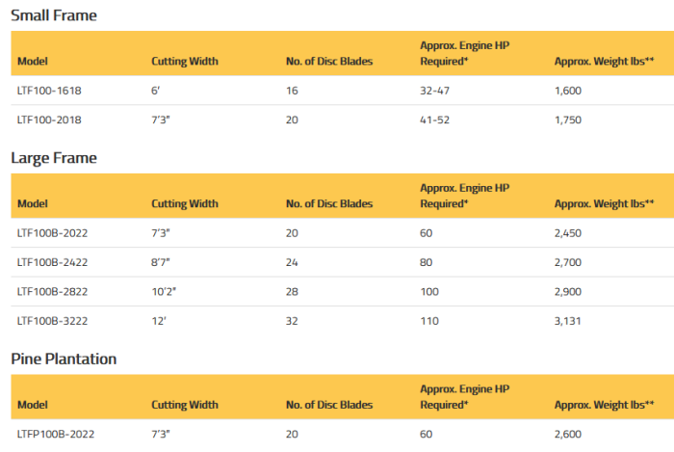Screen dimensions: 674x452
Task: Click the 41-52 engine HP cell
Action: click(x=435, y=120)
